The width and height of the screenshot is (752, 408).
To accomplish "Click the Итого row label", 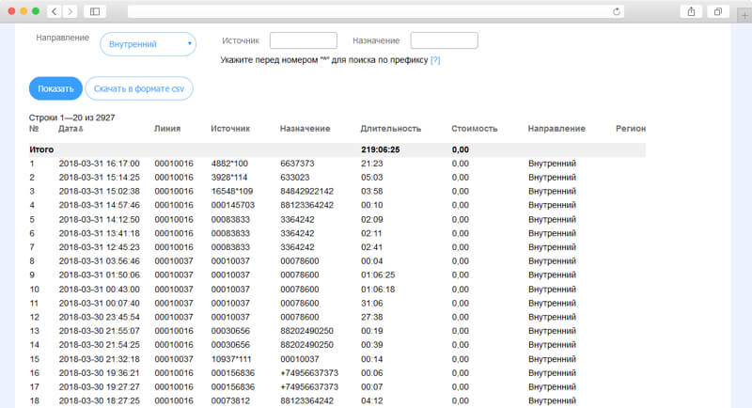I will pyautogui.click(x=41, y=149).
